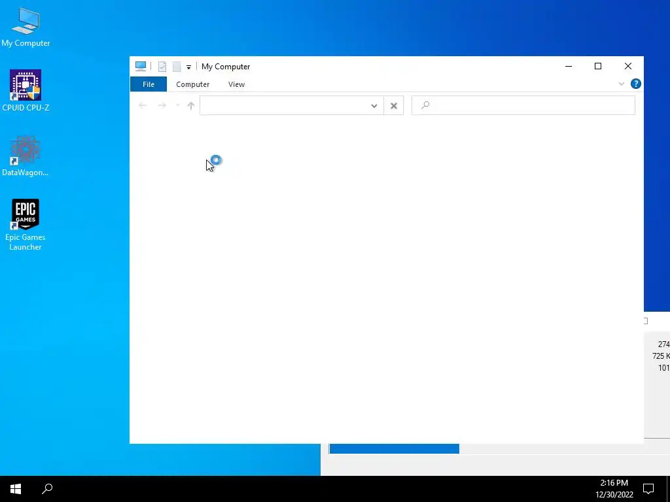Open the Customize Quick Access Toolbar dropdown
The height and width of the screenshot is (502, 670).
(188, 67)
